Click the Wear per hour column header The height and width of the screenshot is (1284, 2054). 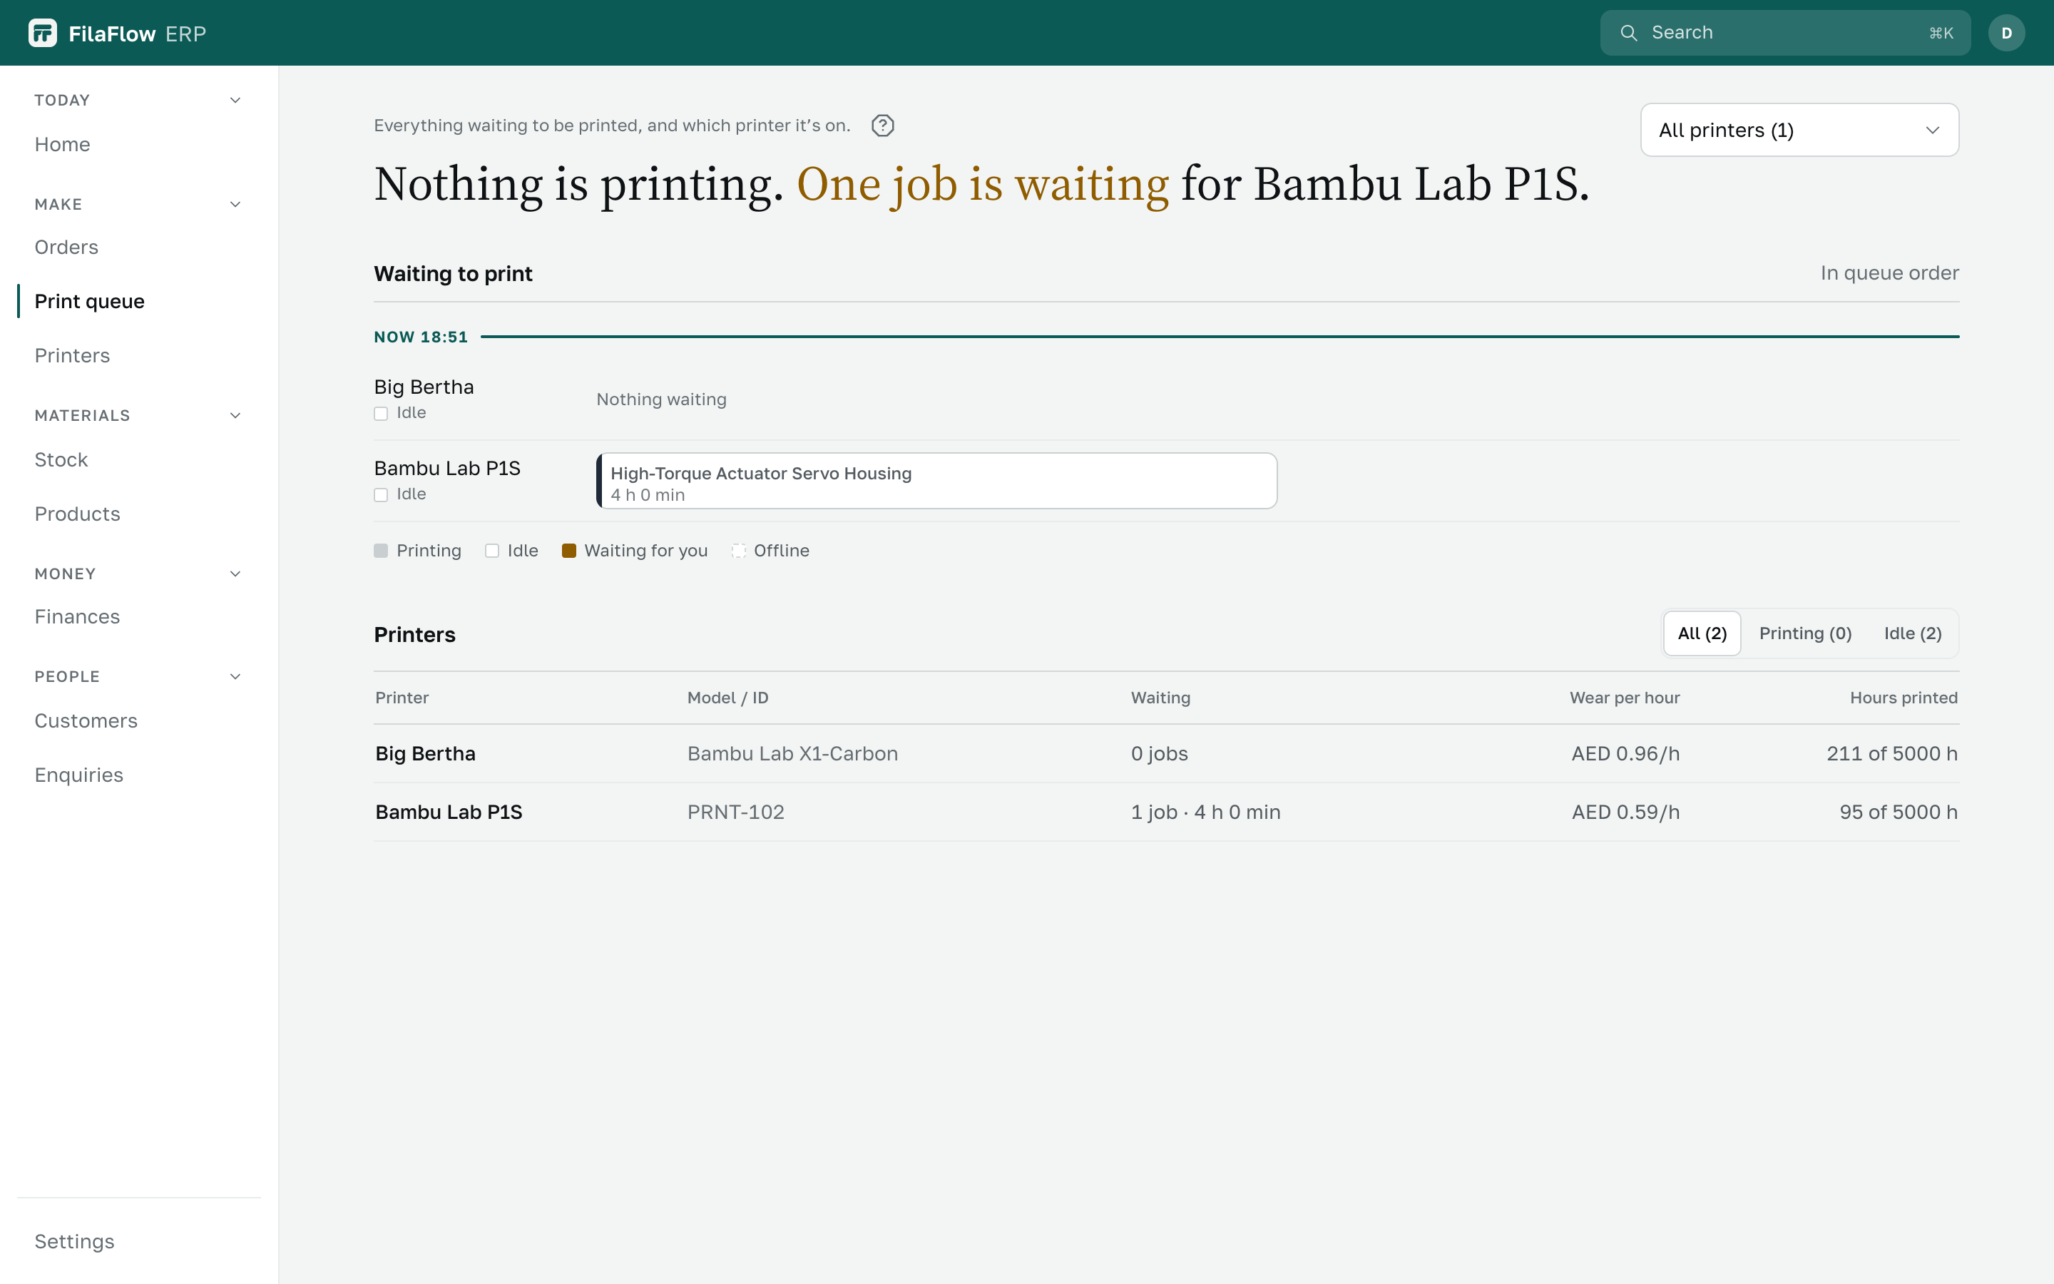(x=1625, y=698)
